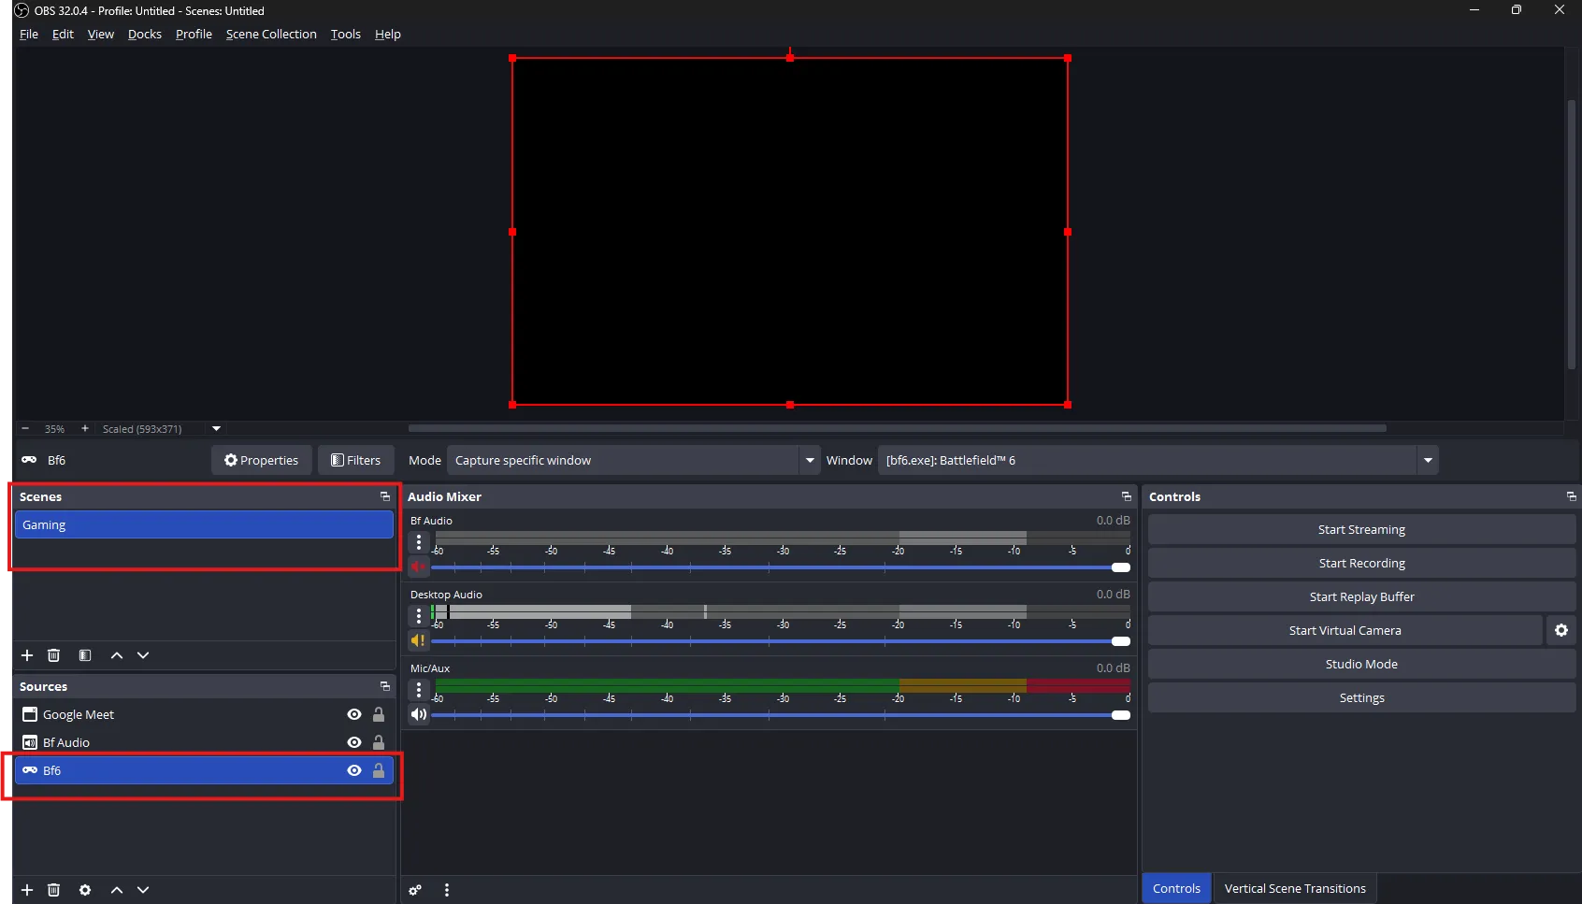
Task: Open source properties gear in Sources toolbar
Action: click(x=85, y=890)
